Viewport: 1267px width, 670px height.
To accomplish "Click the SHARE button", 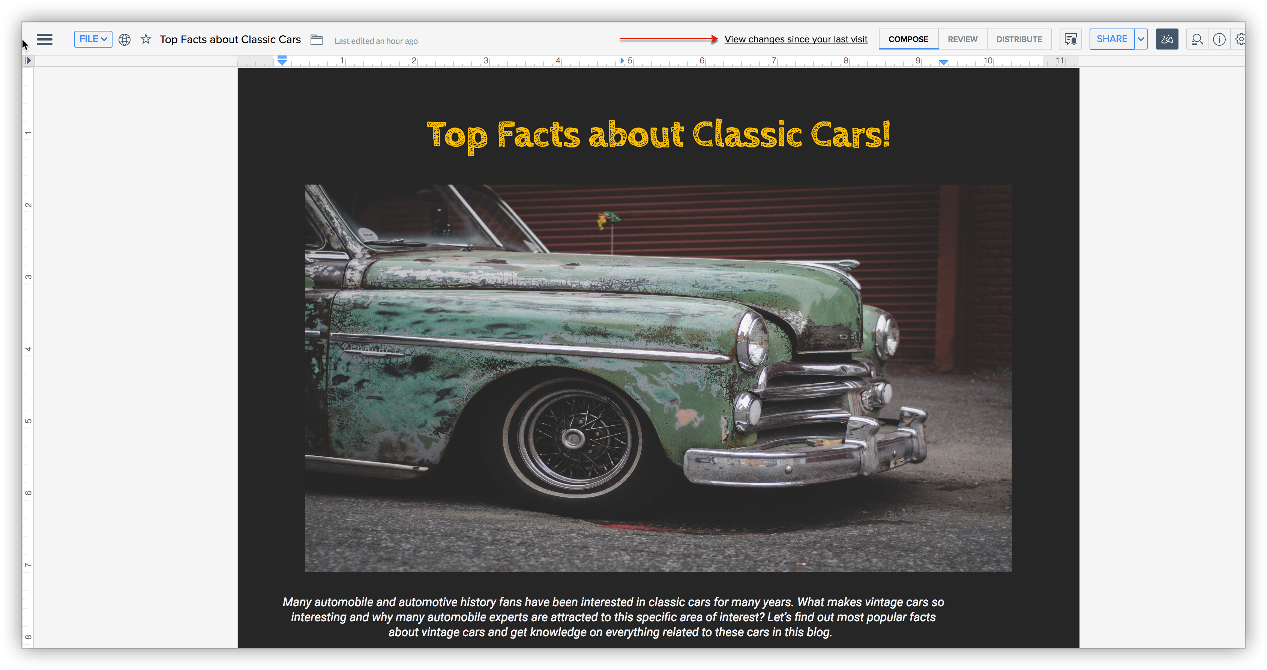I will (x=1112, y=39).
